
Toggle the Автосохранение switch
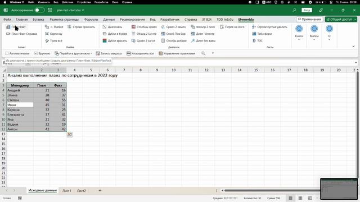click(39, 10)
